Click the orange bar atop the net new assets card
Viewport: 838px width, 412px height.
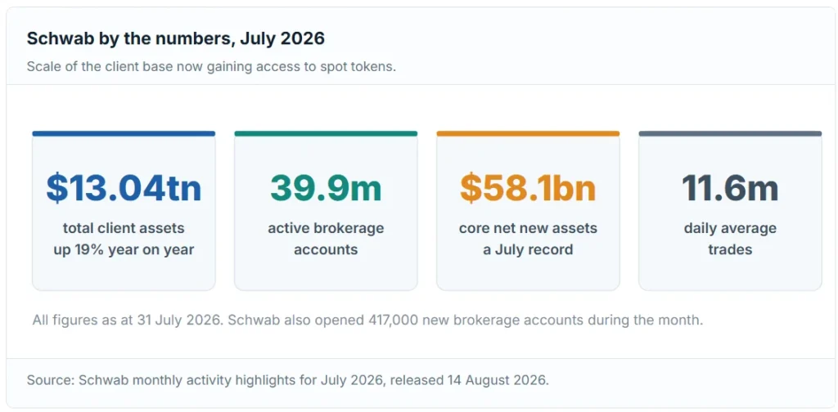click(528, 133)
